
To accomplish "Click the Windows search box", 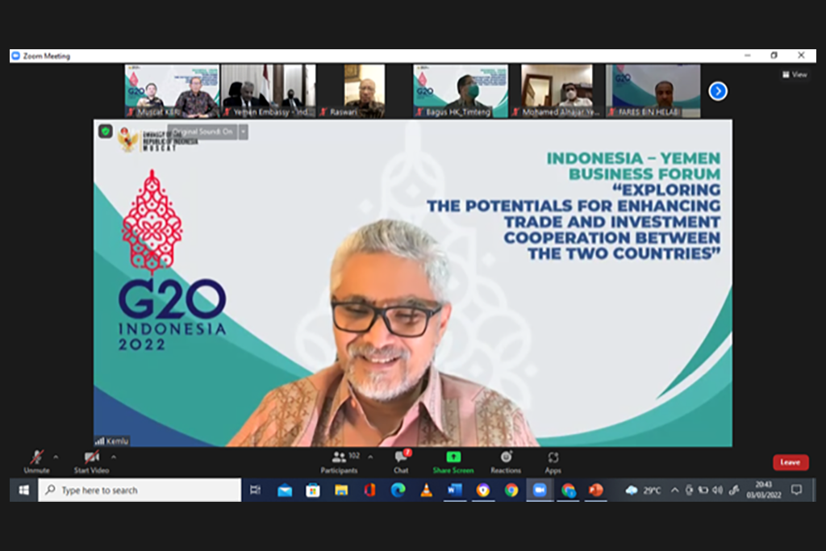I will [x=140, y=490].
